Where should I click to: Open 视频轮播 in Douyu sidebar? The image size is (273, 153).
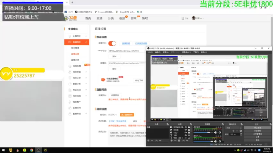click(76, 66)
